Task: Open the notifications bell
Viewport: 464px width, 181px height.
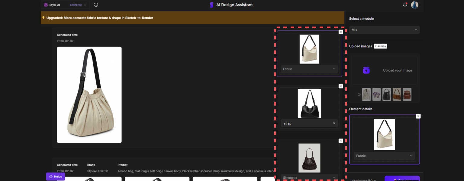Action: click(x=405, y=5)
